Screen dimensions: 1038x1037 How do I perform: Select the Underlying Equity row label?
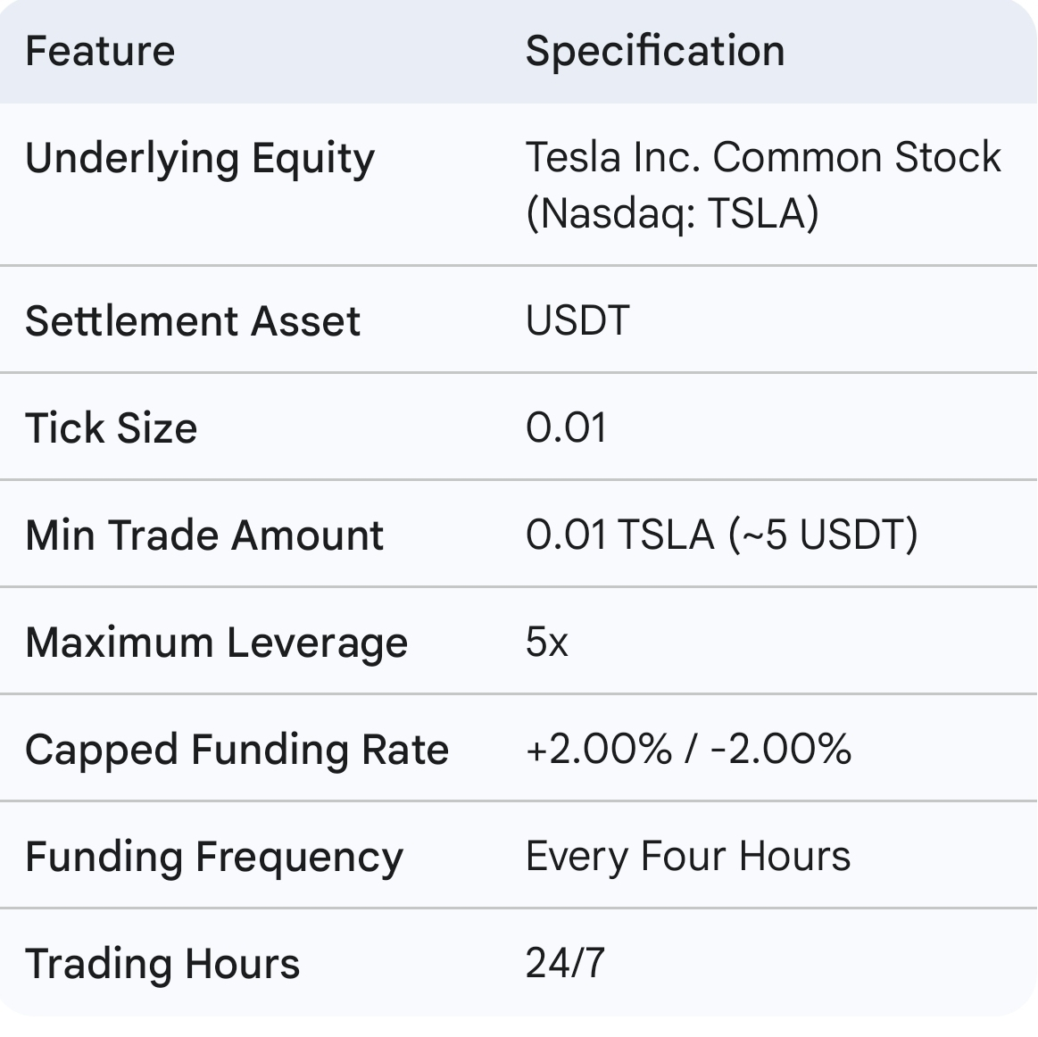(x=200, y=159)
